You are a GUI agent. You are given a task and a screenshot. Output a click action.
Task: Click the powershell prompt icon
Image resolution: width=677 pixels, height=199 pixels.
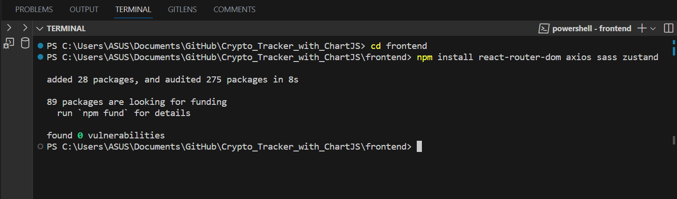(x=543, y=28)
